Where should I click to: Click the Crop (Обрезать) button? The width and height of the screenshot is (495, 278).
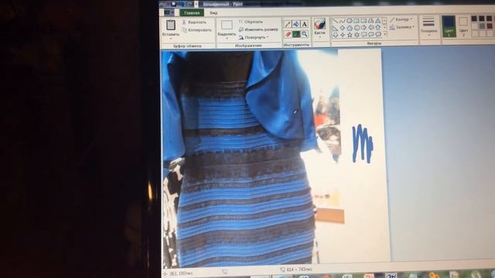251,22
